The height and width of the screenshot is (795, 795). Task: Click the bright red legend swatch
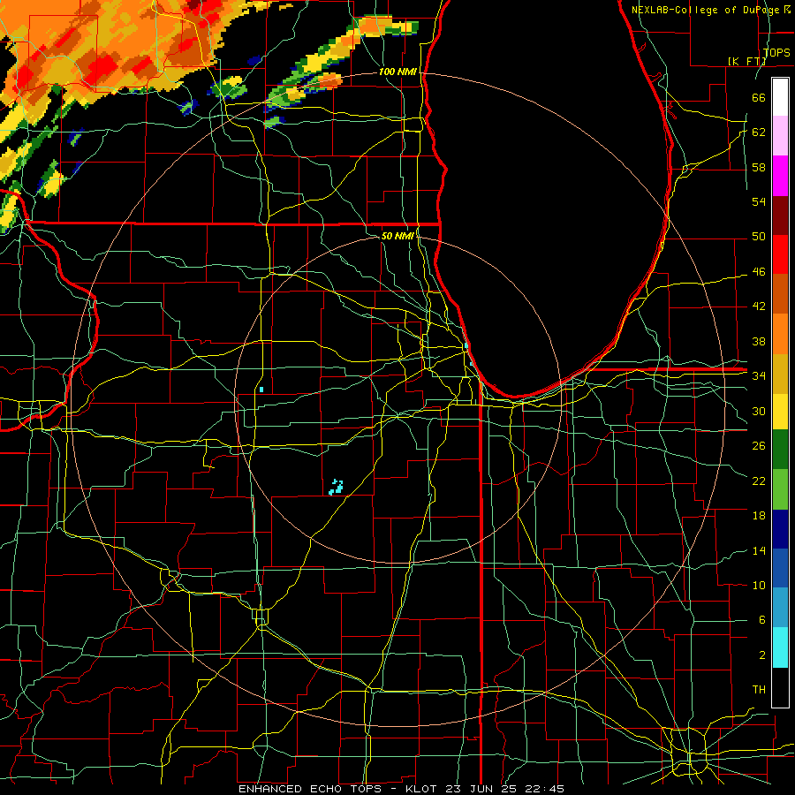[780, 254]
